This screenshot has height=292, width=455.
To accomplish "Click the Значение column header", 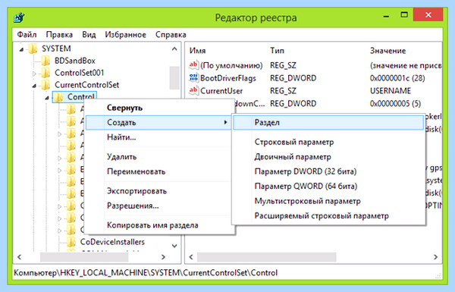I will coord(388,51).
